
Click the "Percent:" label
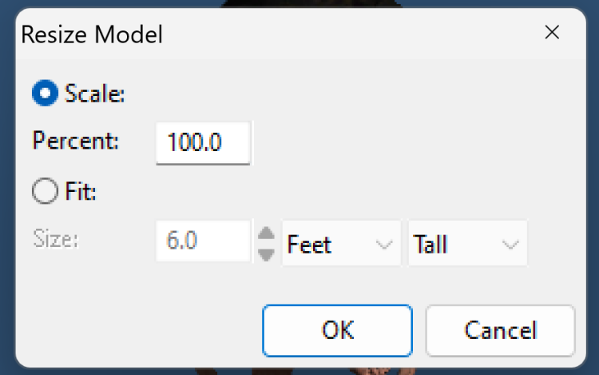tap(75, 142)
